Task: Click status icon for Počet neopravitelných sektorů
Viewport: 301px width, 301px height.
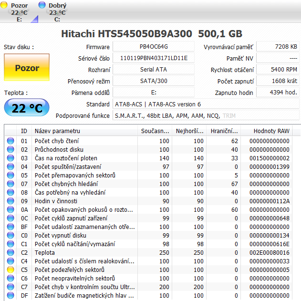Action: click(10, 278)
